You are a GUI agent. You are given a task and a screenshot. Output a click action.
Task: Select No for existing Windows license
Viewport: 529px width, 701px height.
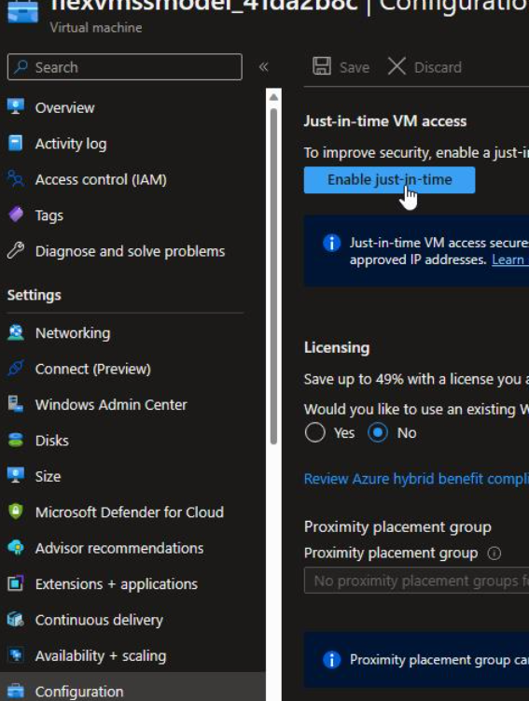(x=378, y=433)
